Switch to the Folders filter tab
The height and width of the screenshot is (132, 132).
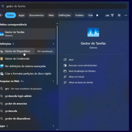[80, 15]
